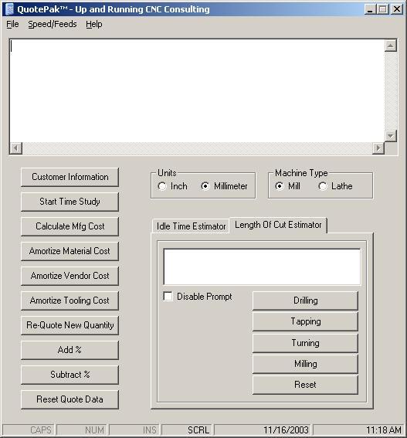Image resolution: width=407 pixels, height=438 pixels.
Task: Click the Drilling estimator button
Action: pos(305,300)
